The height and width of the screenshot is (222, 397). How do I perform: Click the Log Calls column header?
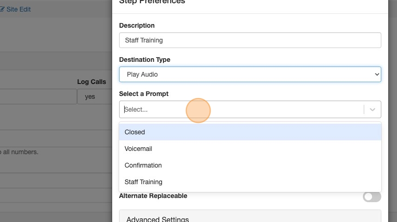(91, 82)
